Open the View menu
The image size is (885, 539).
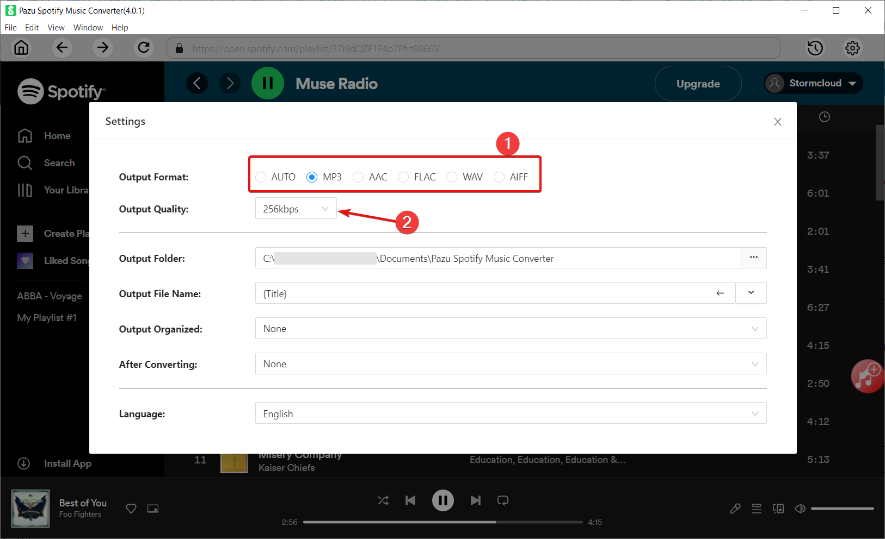pos(56,28)
